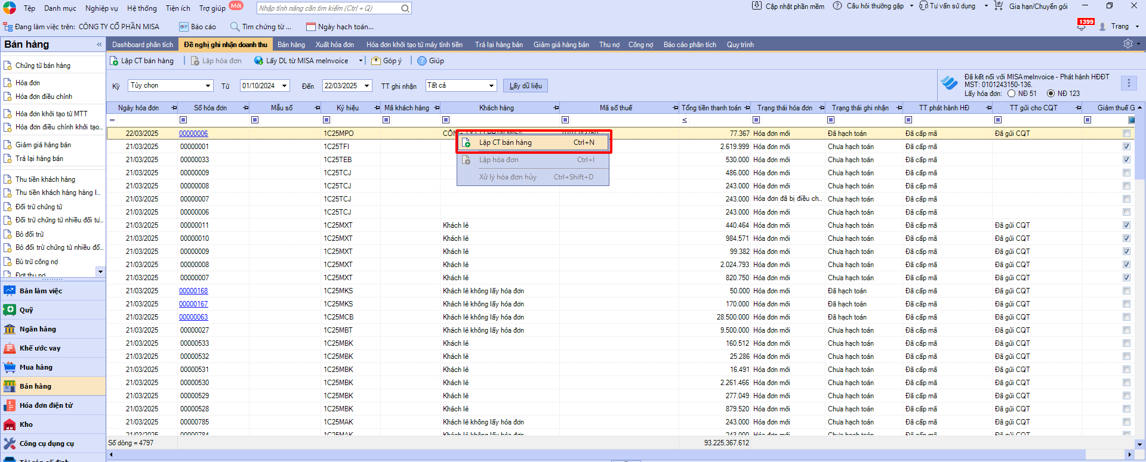Expand the Kỳ period dropdown
Viewport: 1146px width, 462px height.
(x=208, y=86)
